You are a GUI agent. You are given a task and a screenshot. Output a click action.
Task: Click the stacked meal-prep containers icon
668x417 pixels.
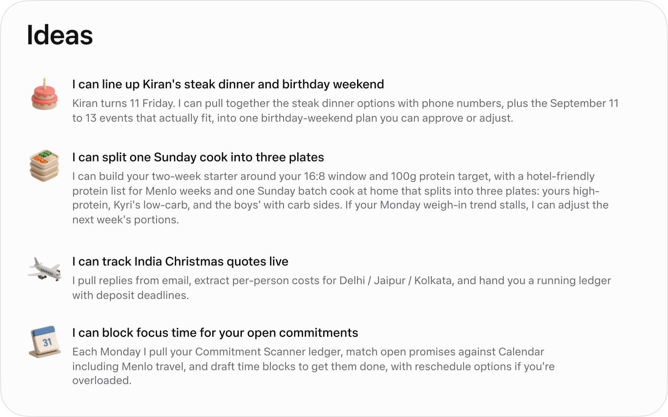44,165
